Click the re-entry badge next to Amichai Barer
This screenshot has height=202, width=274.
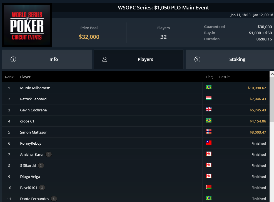pyautogui.click(x=49, y=154)
